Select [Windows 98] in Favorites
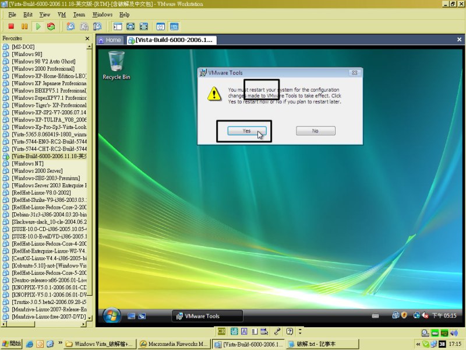The image size is (466, 350). point(27,54)
